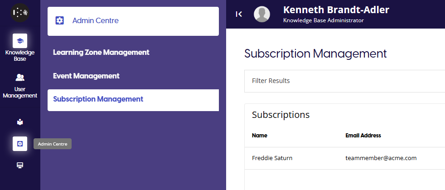Collapse the navigation panel with arrow icon
445x190 pixels.
tap(239, 14)
